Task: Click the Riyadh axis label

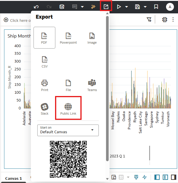Action: pyautogui.click(x=135, y=117)
